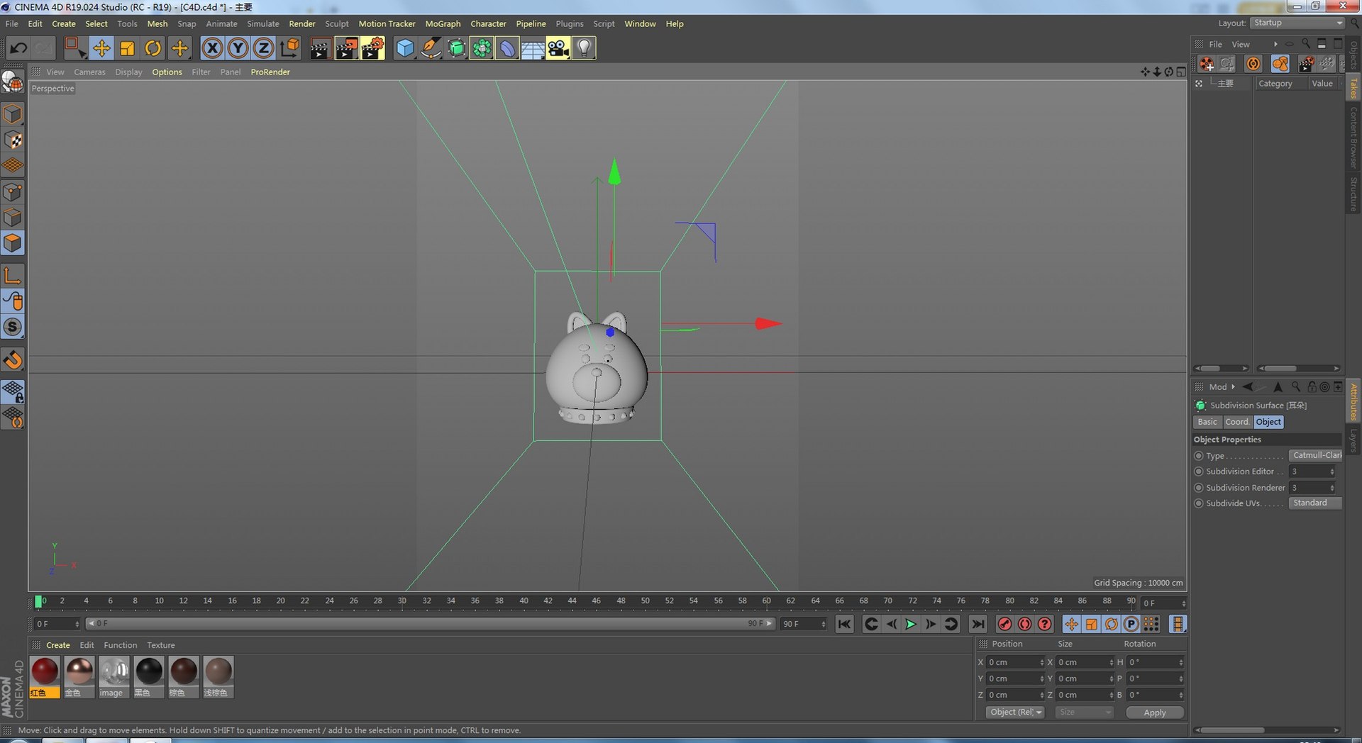The image size is (1362, 743).
Task: Select the red material swatch
Action: coord(45,671)
